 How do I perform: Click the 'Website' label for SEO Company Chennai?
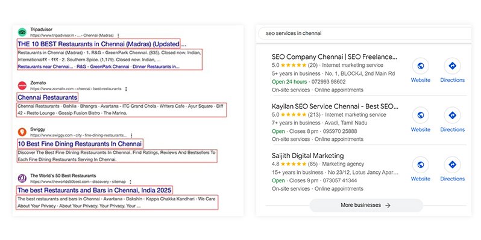(x=421, y=80)
